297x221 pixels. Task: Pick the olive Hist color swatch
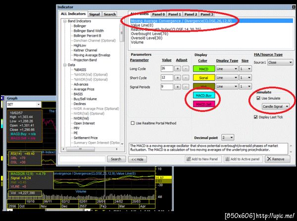click(204, 86)
